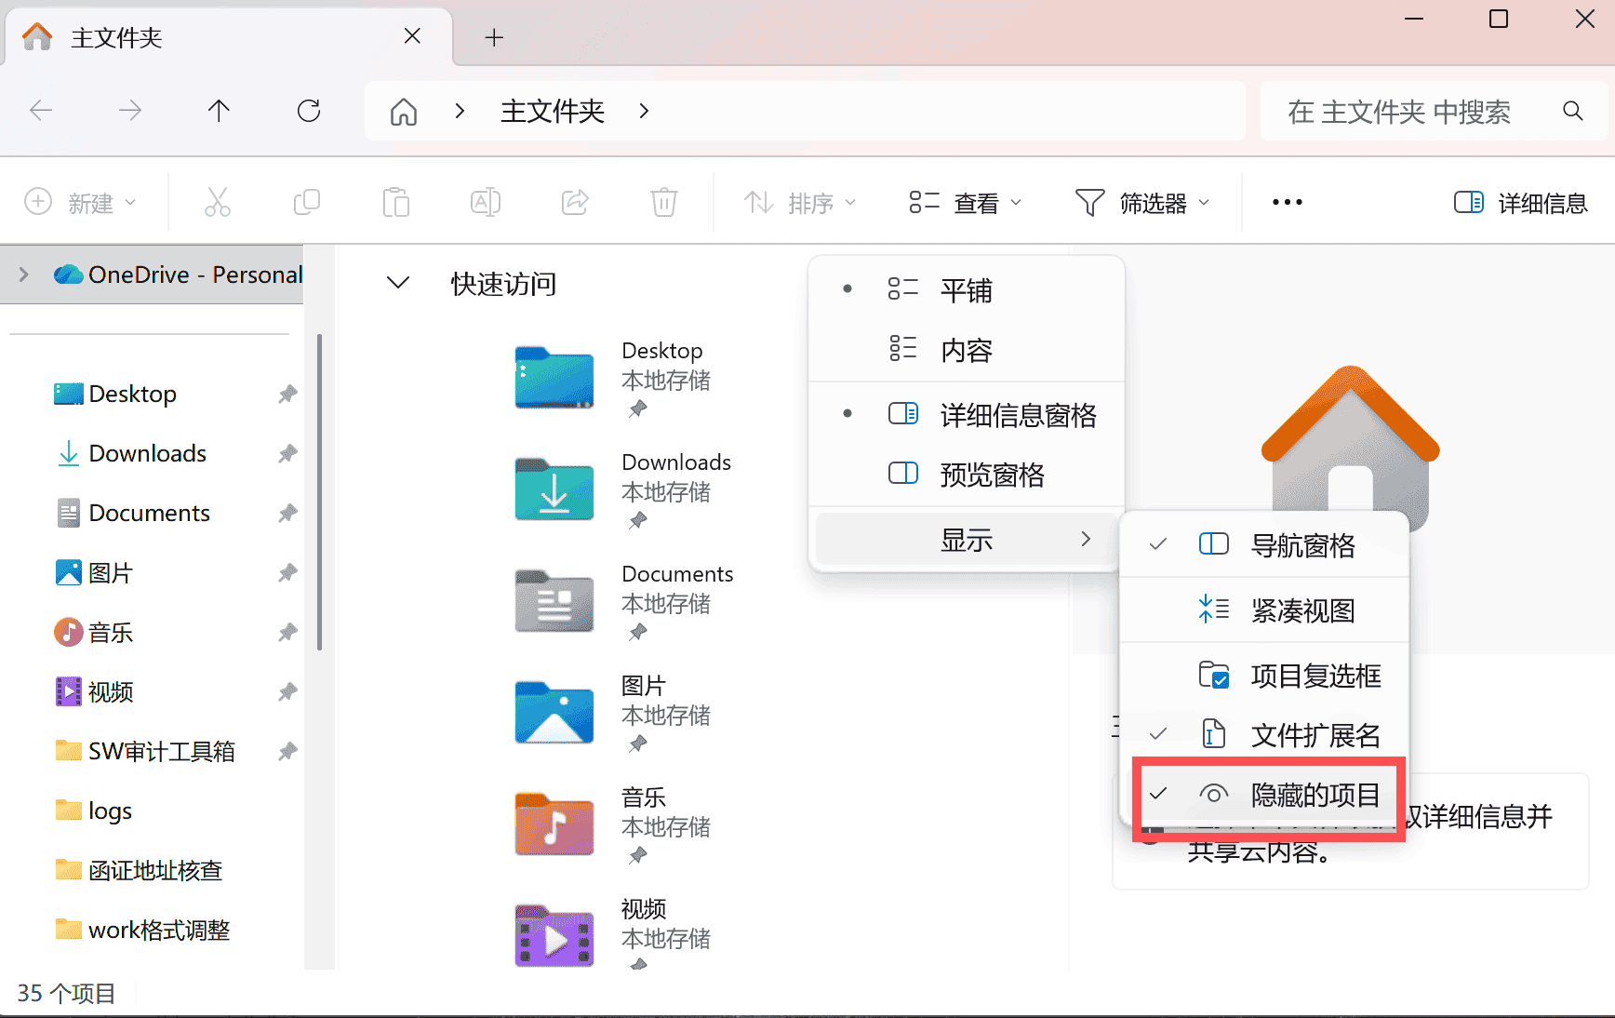Toggle 项目复选框 item checkboxes option
This screenshot has width=1615, height=1018.
tap(1265, 676)
